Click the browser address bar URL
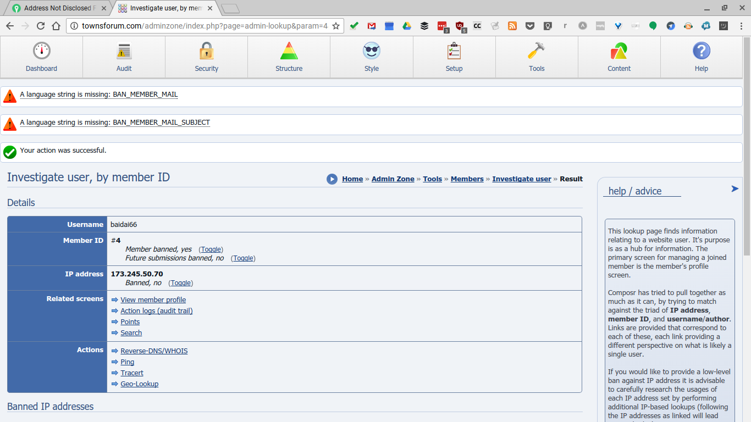Viewport: 751px width, 422px height. coord(205,26)
